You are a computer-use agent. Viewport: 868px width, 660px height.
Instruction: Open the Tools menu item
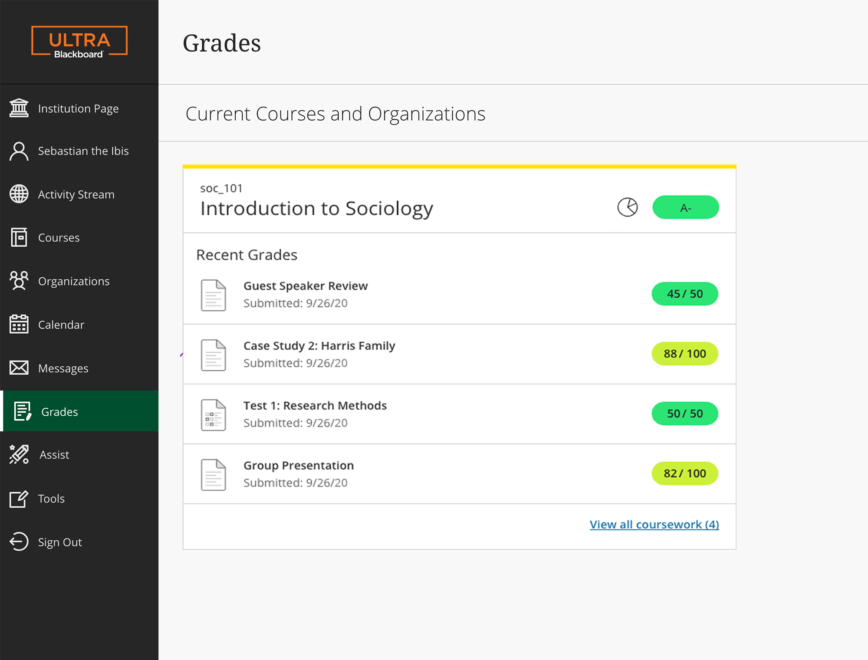(79, 499)
